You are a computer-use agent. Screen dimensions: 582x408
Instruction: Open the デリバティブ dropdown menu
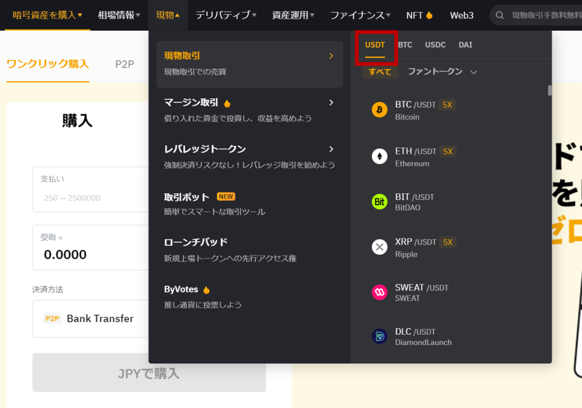tap(226, 15)
